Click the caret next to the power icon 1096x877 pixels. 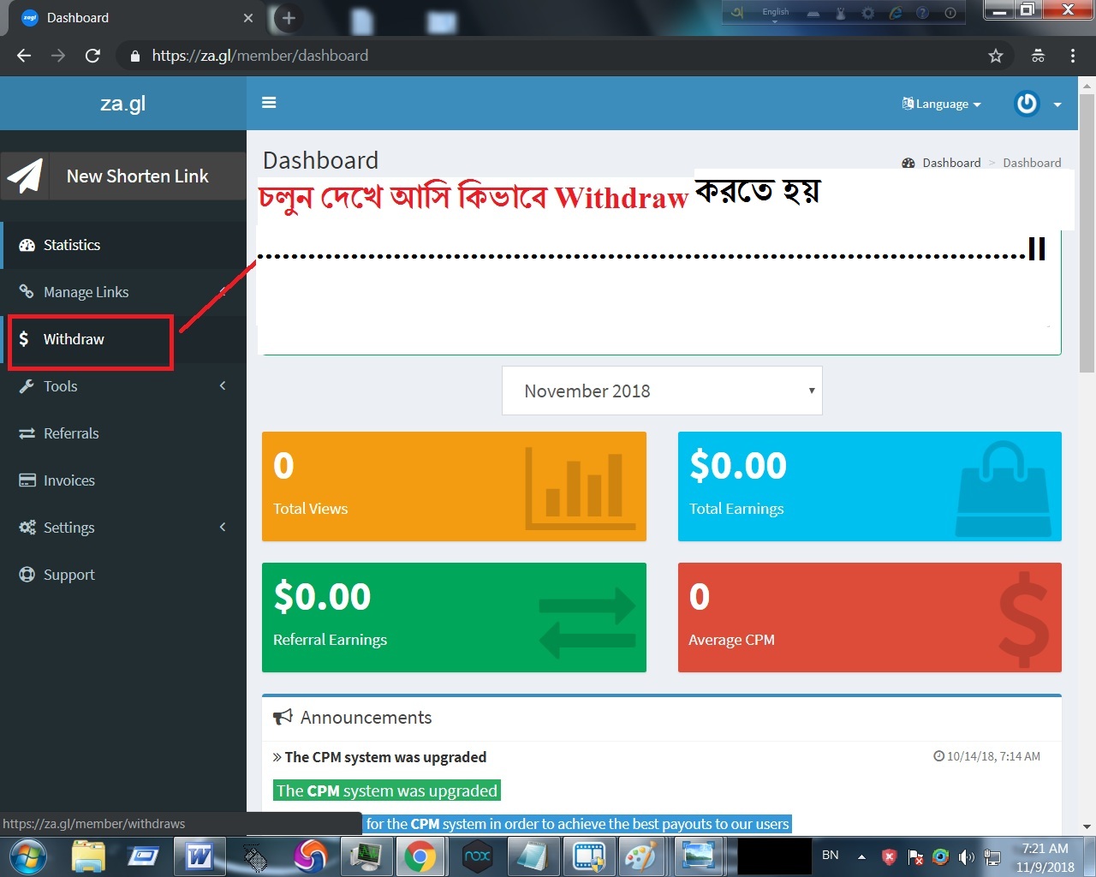(x=1057, y=104)
